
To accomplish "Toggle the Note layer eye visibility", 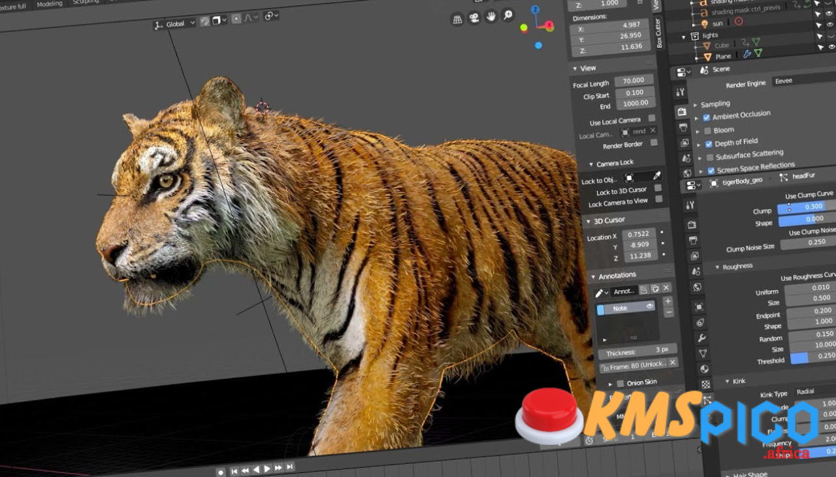I will point(650,306).
